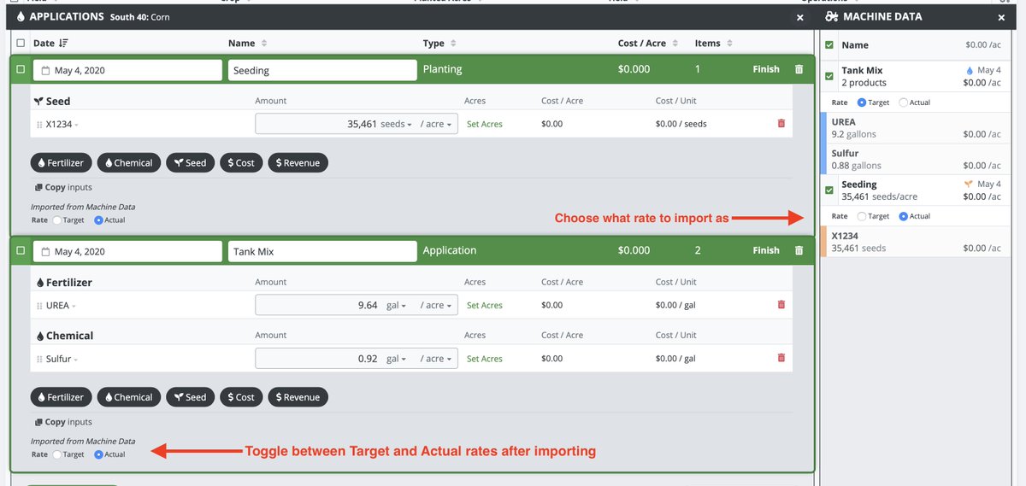Viewport: 1026px width, 486px height.
Task: Open calendar icon on Seeding date
Action: click(x=45, y=70)
